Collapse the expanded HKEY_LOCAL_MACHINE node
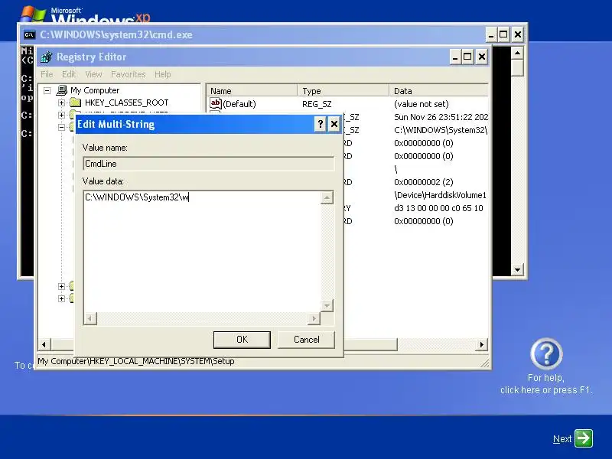Viewport: 612px width, 459px height. (61, 127)
